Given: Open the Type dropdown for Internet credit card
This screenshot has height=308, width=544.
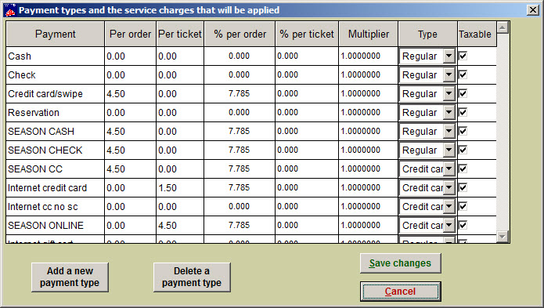Looking at the screenshot, I should (x=449, y=187).
